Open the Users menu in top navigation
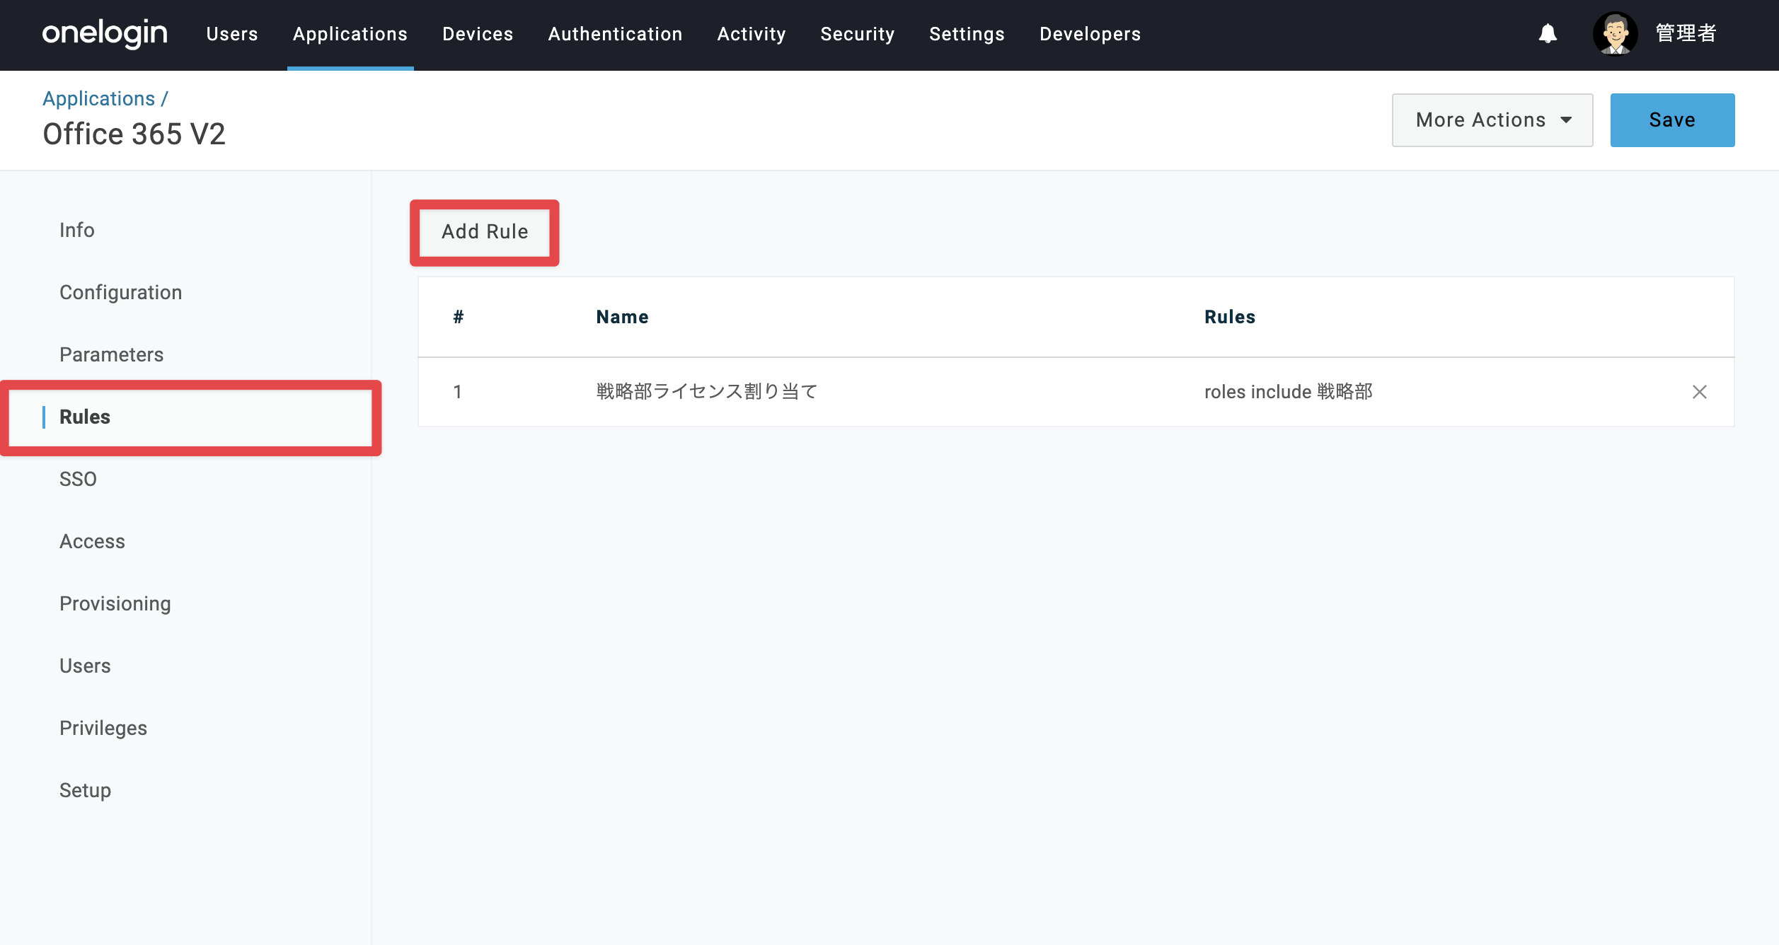 pyautogui.click(x=232, y=34)
